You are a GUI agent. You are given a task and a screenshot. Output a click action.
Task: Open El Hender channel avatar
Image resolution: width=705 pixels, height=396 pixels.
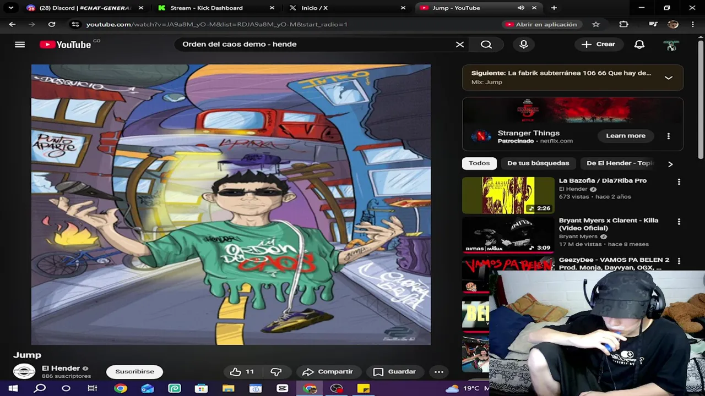click(x=24, y=372)
